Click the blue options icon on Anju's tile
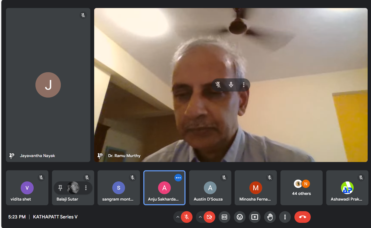371x228 pixels. click(178, 178)
